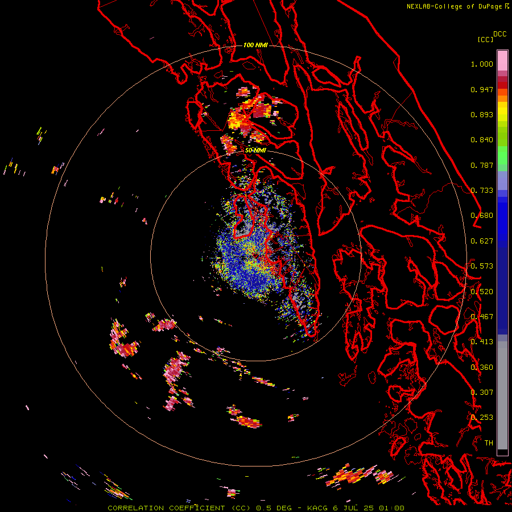Pick the light pink top of the color bar
The width and height of the screenshot is (512, 512).
coord(502,60)
